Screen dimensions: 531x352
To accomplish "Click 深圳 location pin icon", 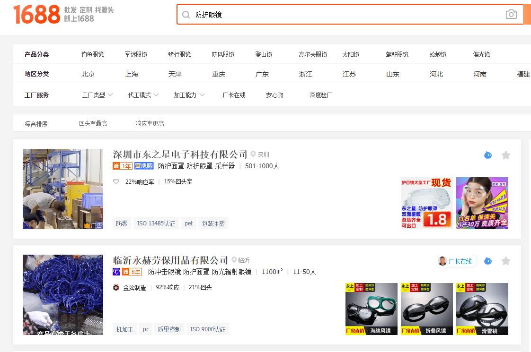I will [x=253, y=154].
